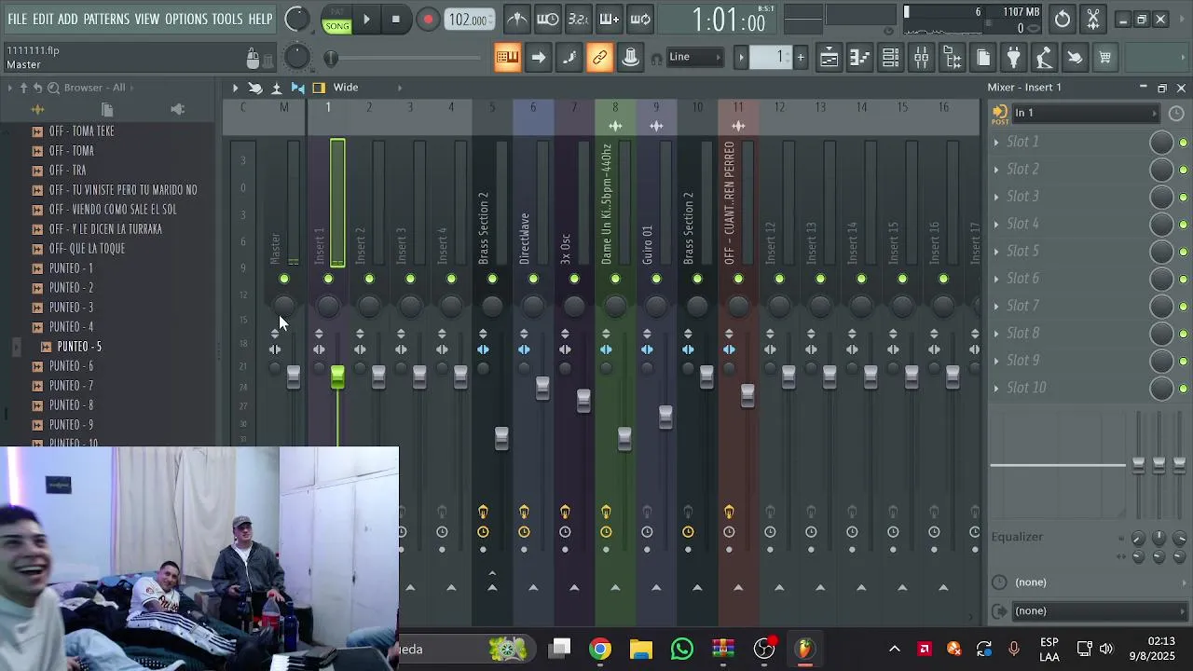Click the Insert 1 volume fader

337,376
